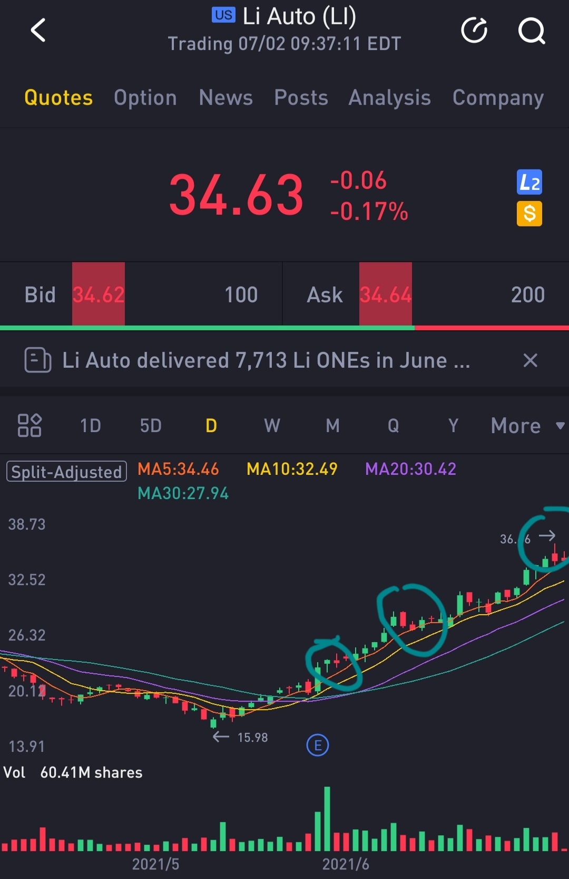Image resolution: width=569 pixels, height=879 pixels.
Task: Tap the MA20:30.42 indicator label
Action: pos(411,469)
